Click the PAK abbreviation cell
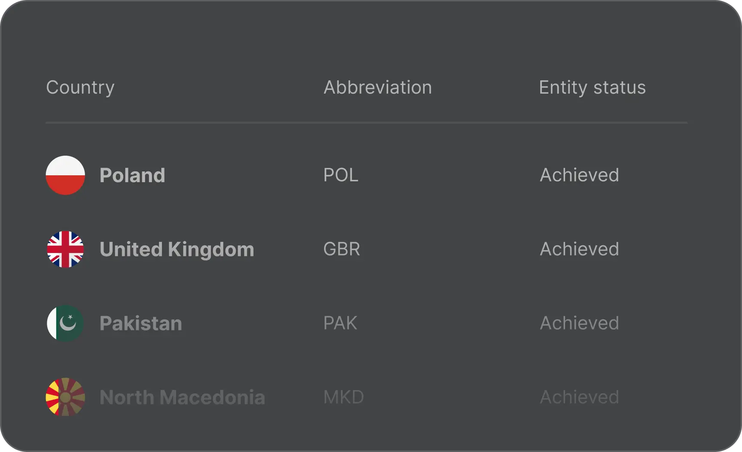The height and width of the screenshot is (452, 742). click(x=340, y=323)
